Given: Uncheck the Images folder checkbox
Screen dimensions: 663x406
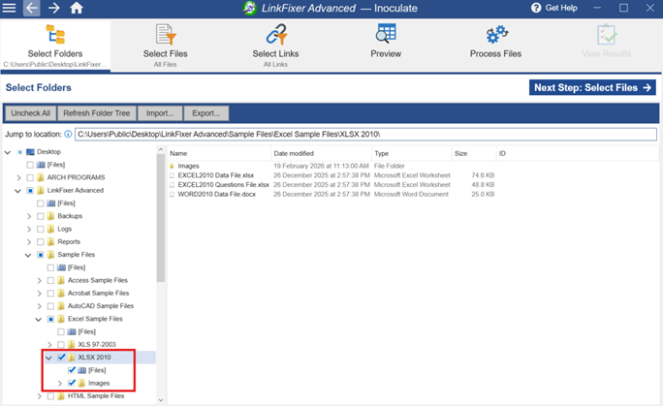Looking at the screenshot, I should [x=72, y=383].
